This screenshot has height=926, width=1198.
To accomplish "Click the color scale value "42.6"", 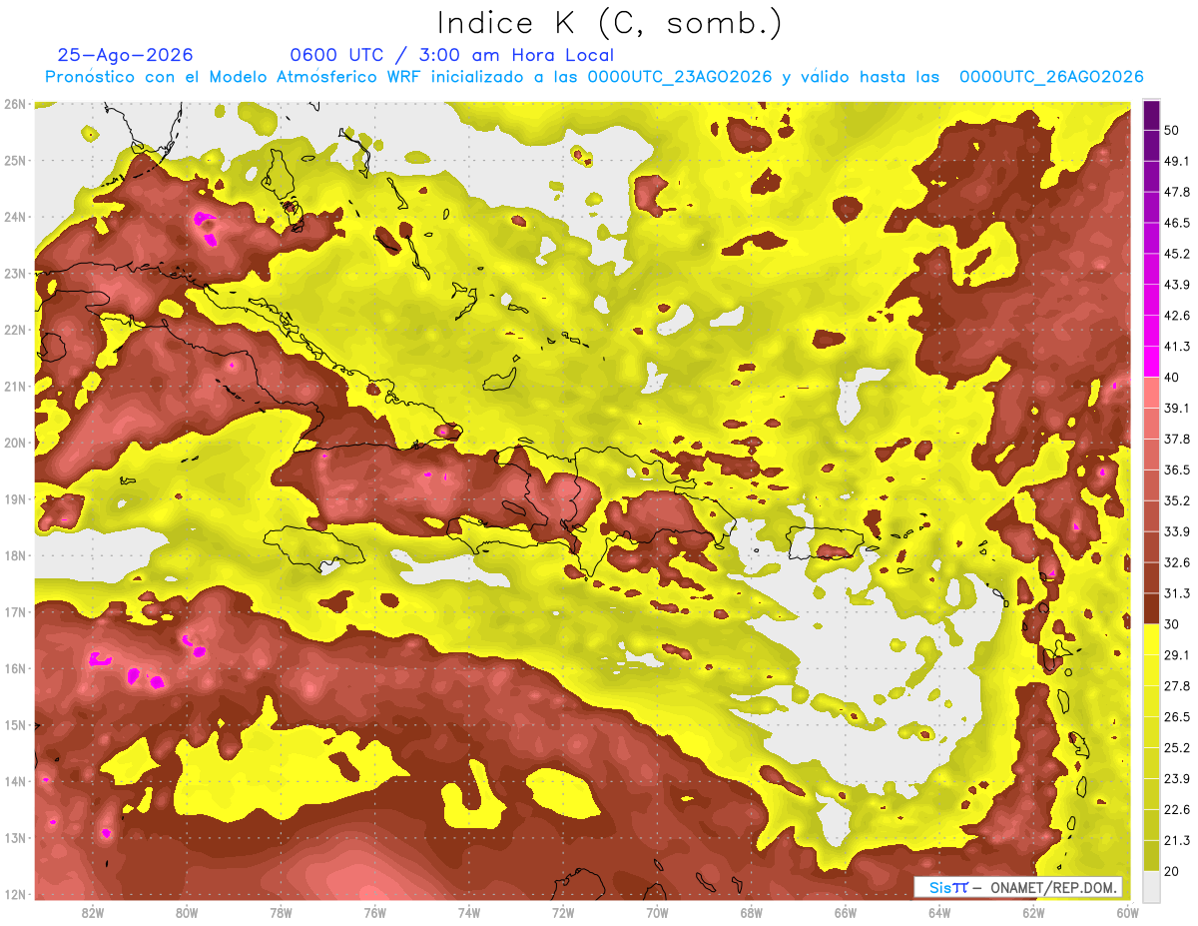I will (1177, 316).
